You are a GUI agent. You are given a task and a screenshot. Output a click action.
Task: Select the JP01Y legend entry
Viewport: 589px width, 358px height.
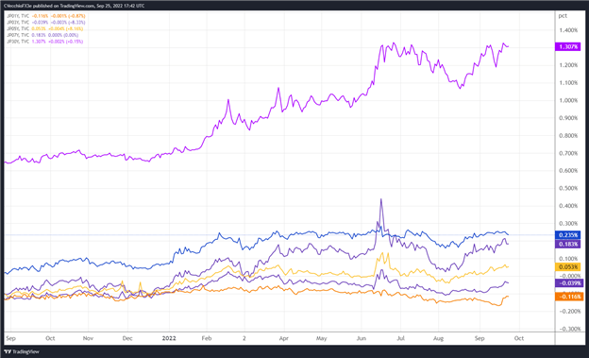point(46,16)
